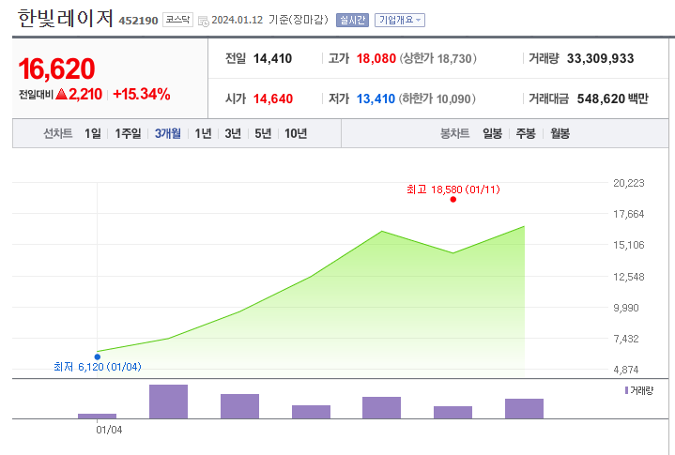
Task: Click the 저가 value 13,410
Action: tap(376, 99)
